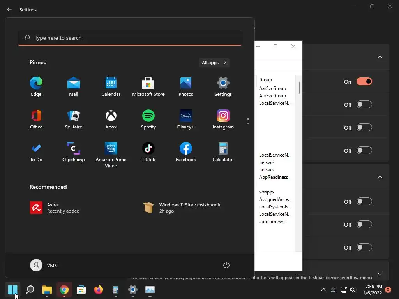Open Windows 11 Store.msixbundle recommended file

click(182, 208)
